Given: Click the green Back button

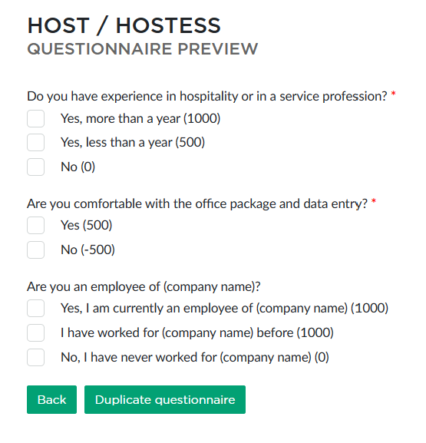Looking at the screenshot, I should [x=51, y=399].
